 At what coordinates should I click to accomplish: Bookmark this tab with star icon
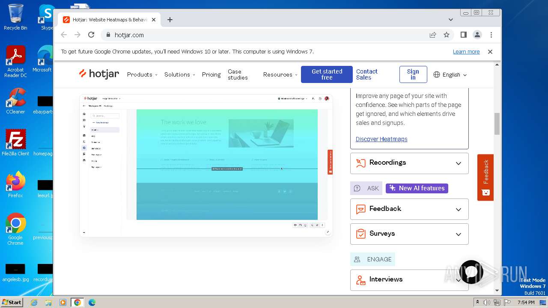click(447, 35)
